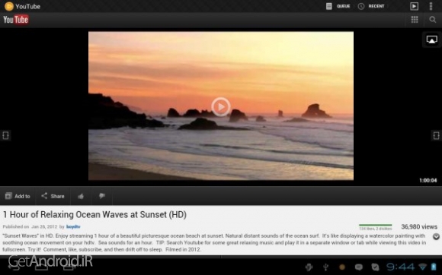Open the boydtv channel link
The image size is (442, 275).
point(73,226)
